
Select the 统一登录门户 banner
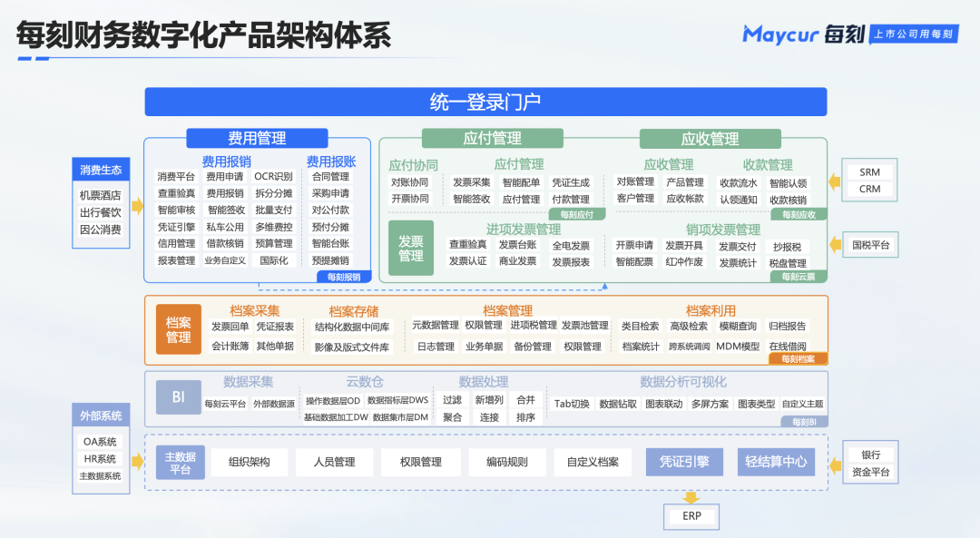click(x=485, y=102)
